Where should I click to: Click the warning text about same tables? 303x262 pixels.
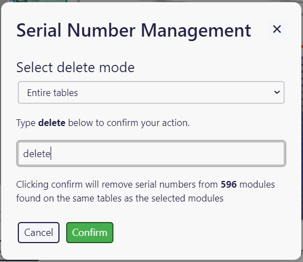pyautogui.click(x=145, y=192)
